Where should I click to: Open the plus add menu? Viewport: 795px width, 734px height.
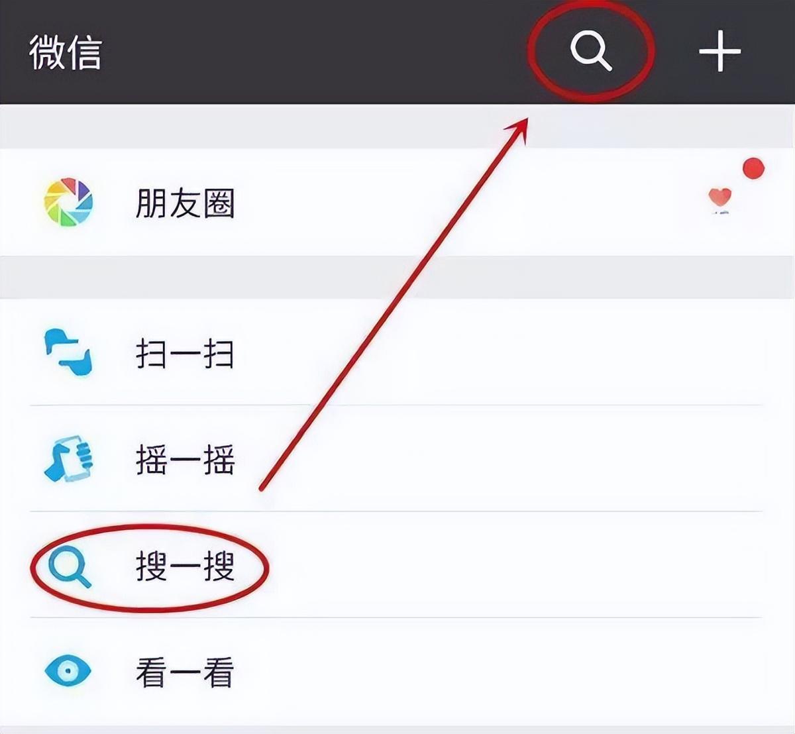click(719, 51)
